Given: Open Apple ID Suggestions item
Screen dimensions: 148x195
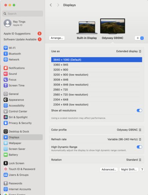Looking at the screenshot, I should coord(23,33).
